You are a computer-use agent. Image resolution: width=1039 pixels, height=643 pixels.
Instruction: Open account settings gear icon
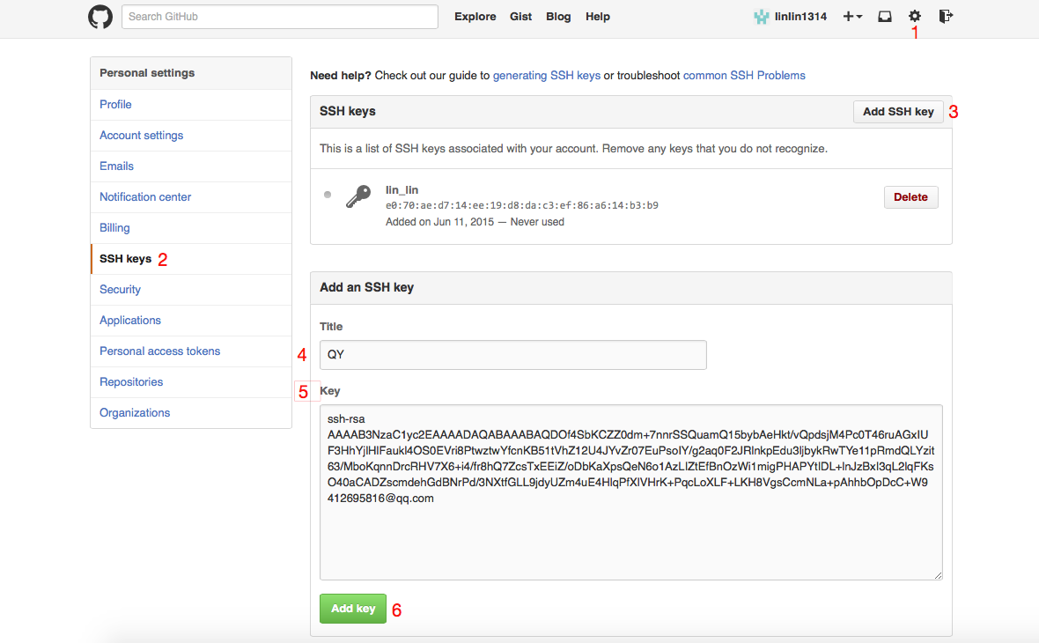tap(915, 16)
